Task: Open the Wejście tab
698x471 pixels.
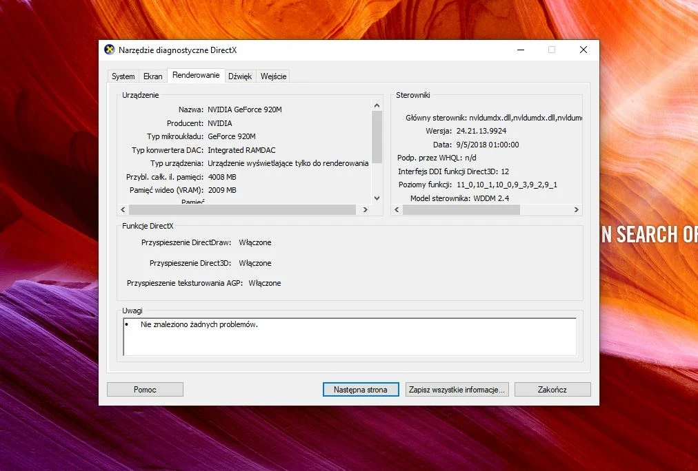Action: click(273, 76)
